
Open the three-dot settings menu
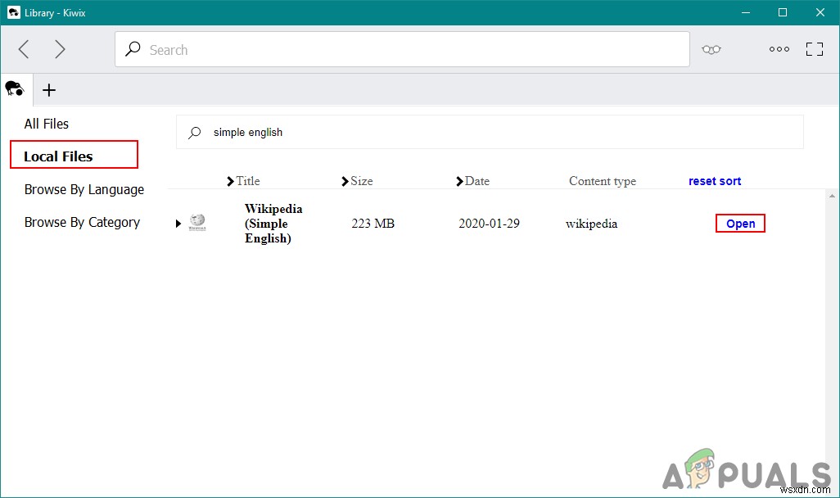click(x=779, y=49)
